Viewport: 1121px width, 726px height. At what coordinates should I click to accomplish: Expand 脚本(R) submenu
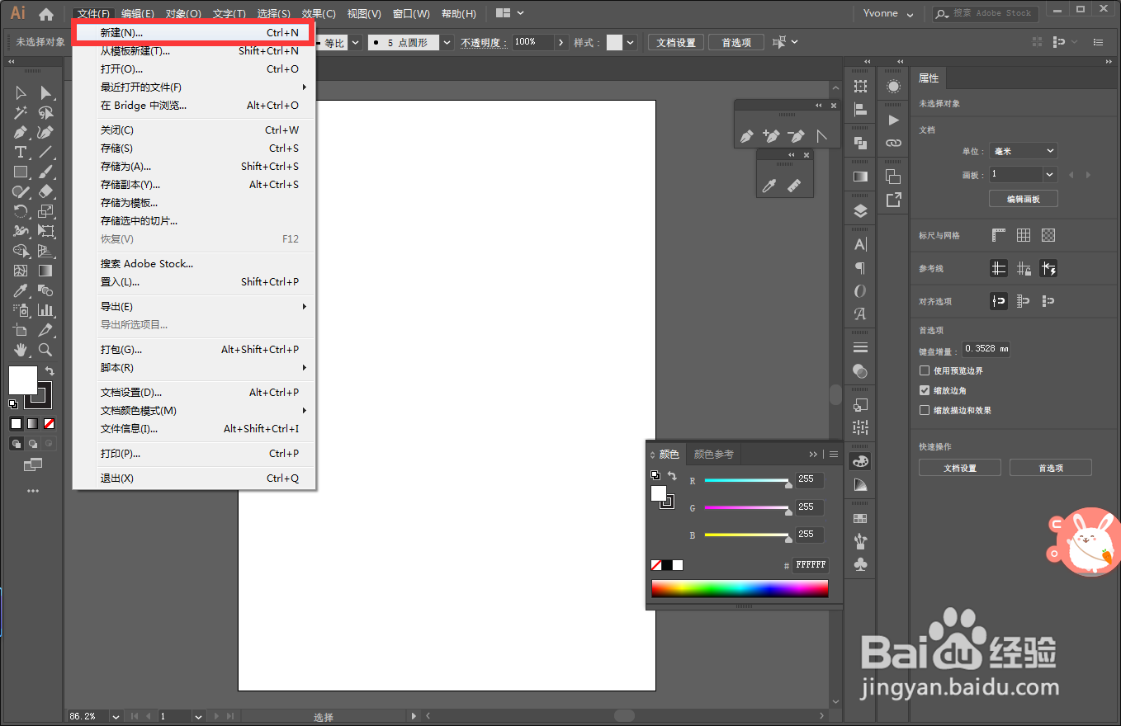click(194, 367)
